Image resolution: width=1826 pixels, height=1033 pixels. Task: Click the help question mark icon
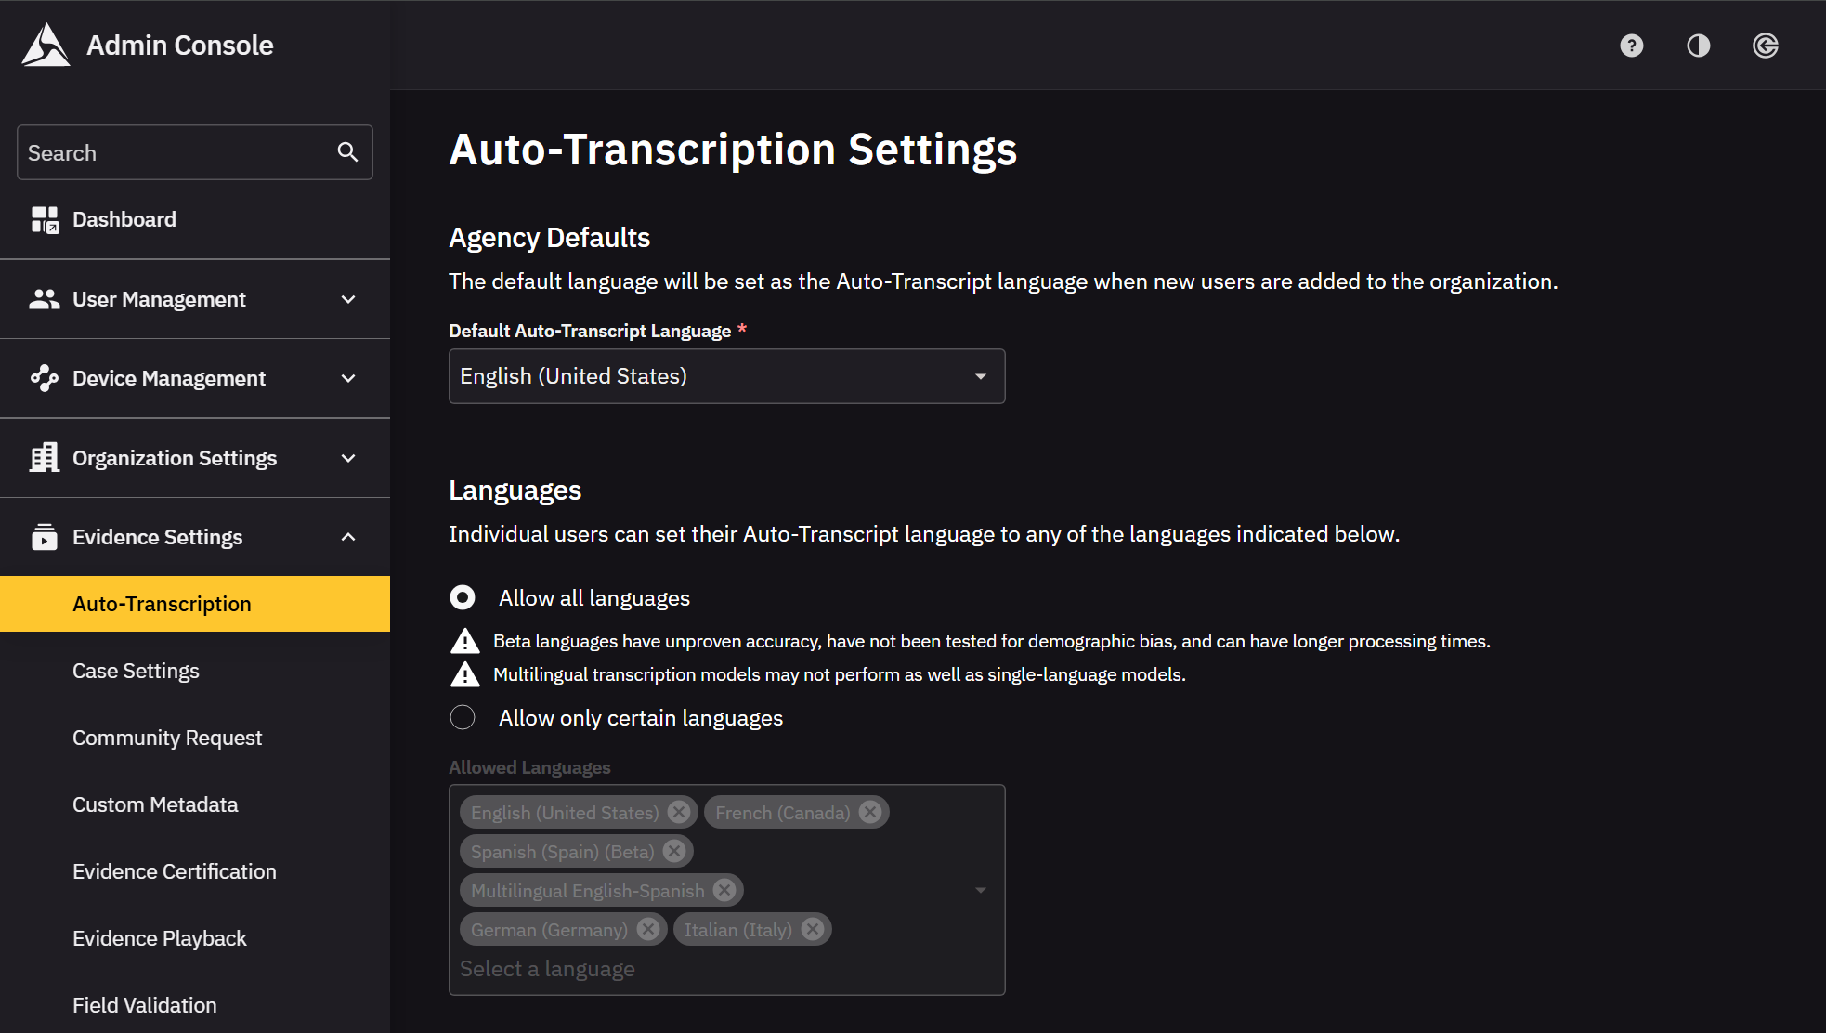1631,46
